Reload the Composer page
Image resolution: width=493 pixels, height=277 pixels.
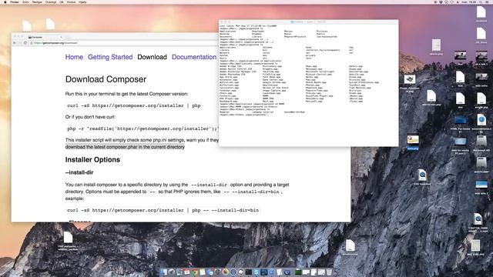pos(25,43)
